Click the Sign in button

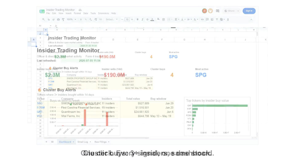pyautogui.click(x=249, y=11)
